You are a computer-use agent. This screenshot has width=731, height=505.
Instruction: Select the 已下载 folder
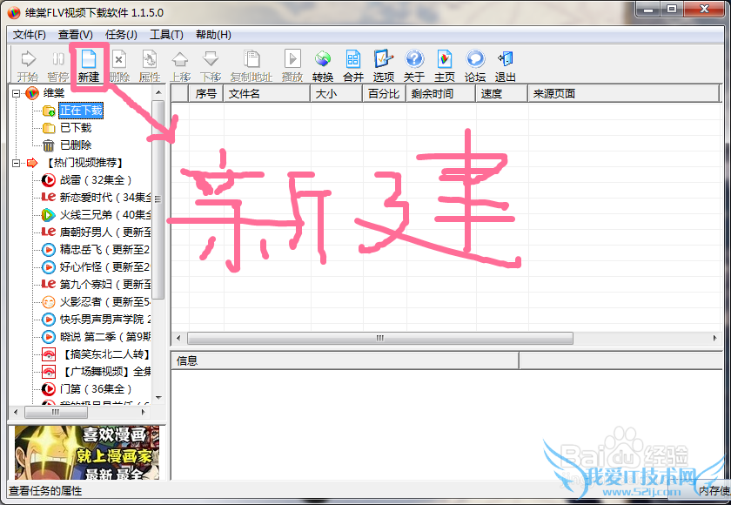76,128
